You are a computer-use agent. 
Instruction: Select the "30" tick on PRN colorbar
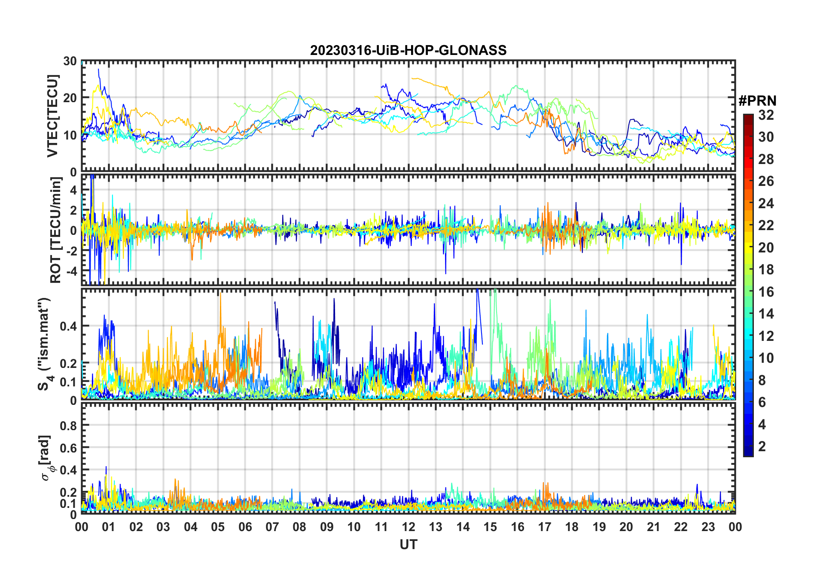tap(766, 137)
